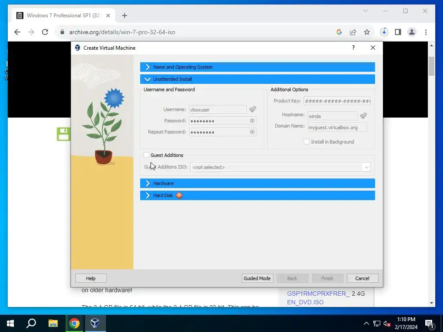This screenshot has height=332, width=443.
Task: Click the validation checkmark next to Hostname
Action: pos(363,115)
